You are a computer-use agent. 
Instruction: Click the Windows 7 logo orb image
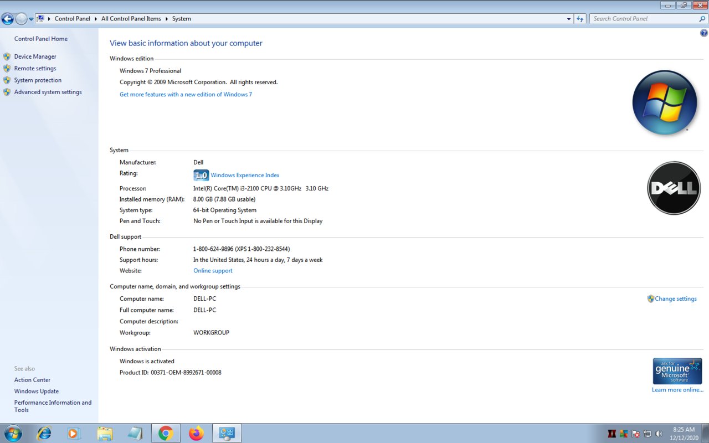point(665,102)
